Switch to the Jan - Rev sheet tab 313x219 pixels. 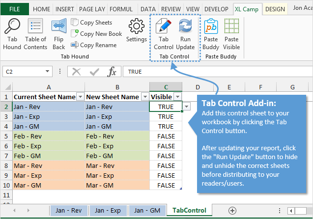point(68,210)
